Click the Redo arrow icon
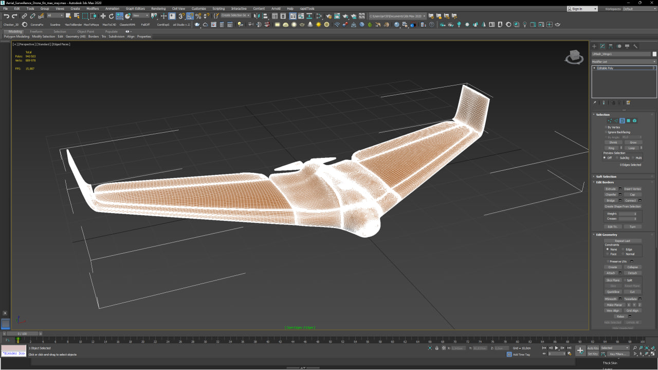The height and width of the screenshot is (370, 658). 14,16
